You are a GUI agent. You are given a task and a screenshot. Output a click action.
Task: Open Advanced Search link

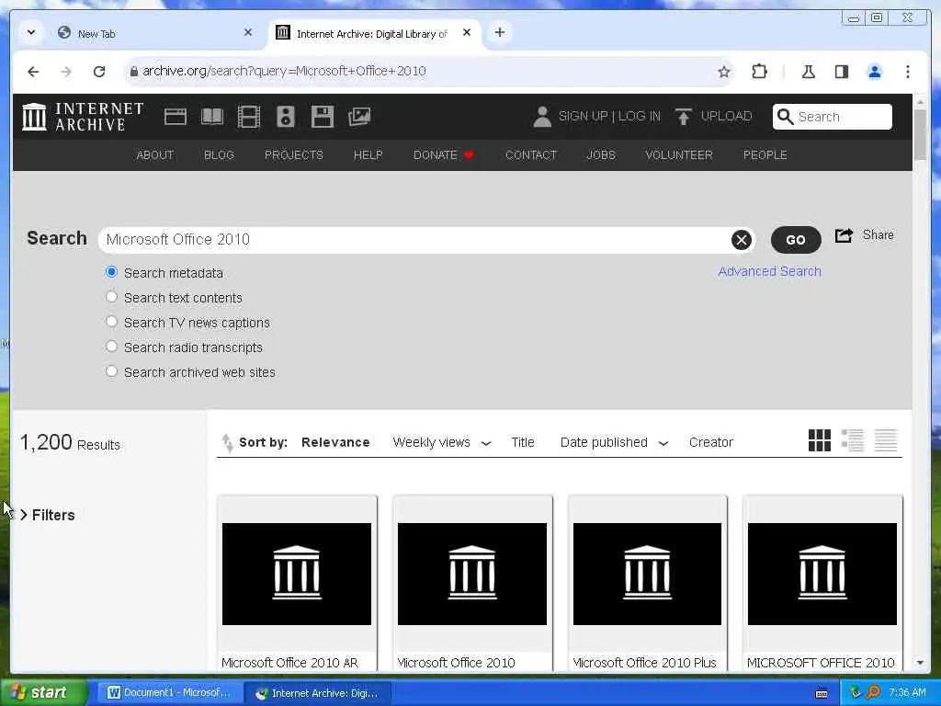769,271
